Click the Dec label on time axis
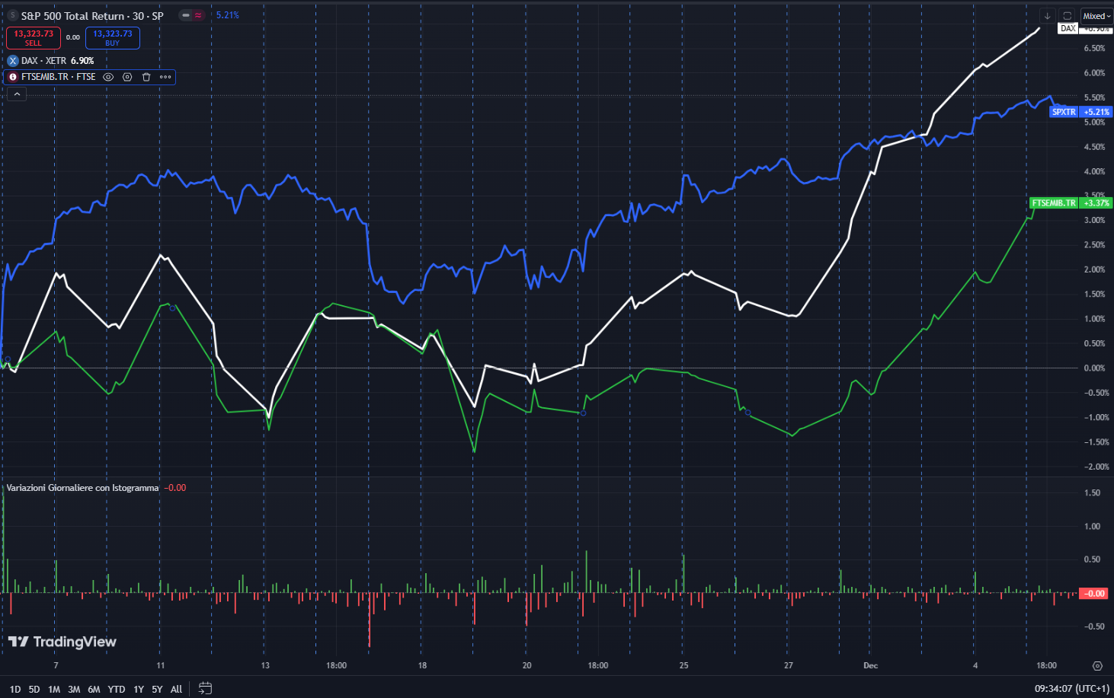 (870, 665)
